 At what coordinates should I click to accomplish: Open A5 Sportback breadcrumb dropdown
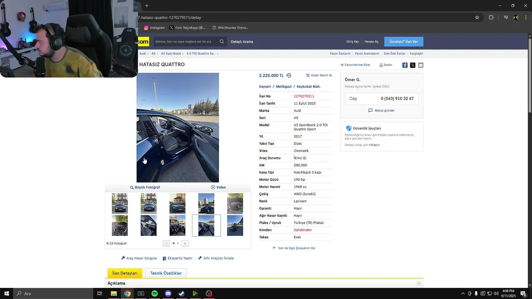click(x=172, y=54)
